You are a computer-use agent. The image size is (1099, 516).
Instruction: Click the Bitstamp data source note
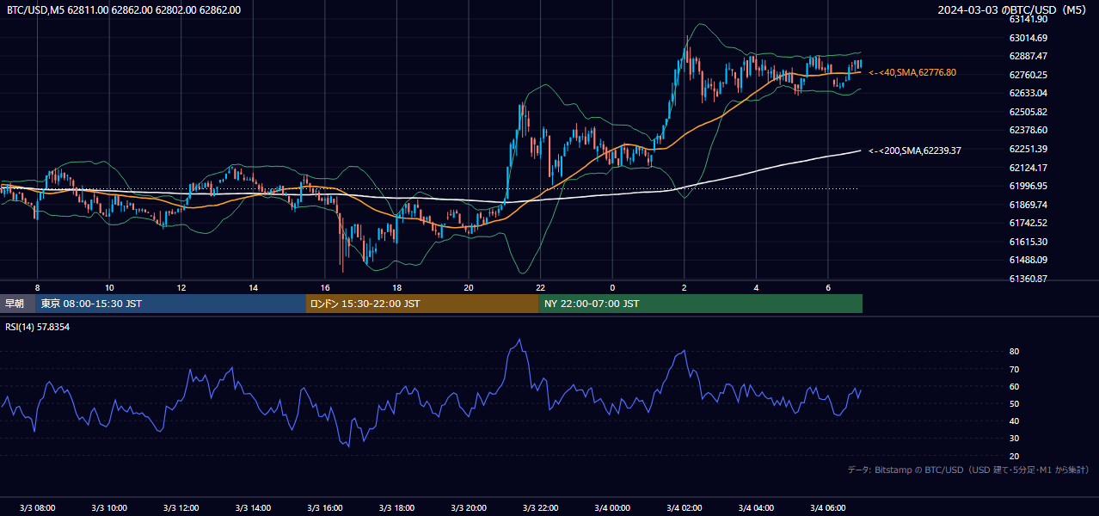pyautogui.click(x=968, y=470)
